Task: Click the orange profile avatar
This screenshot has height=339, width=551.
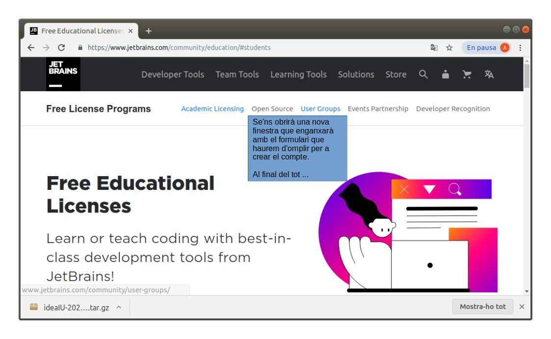Action: click(504, 48)
